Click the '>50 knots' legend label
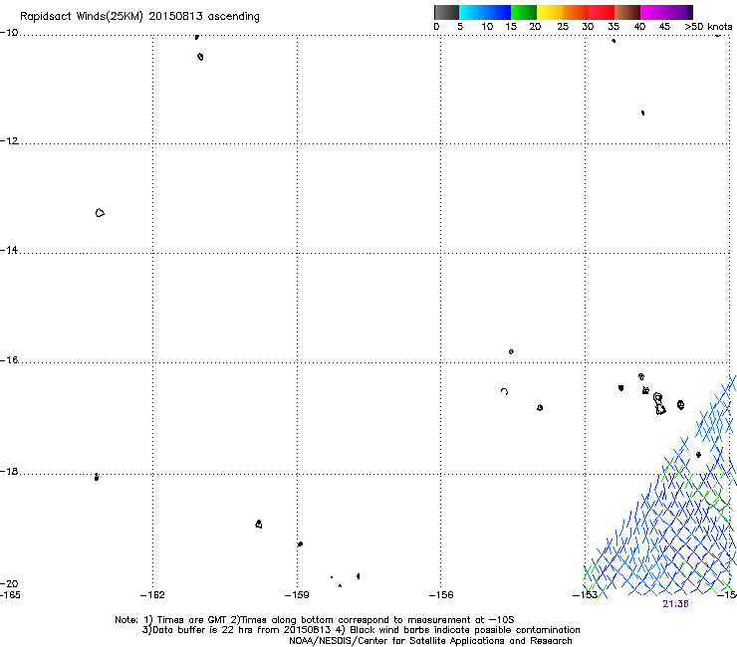 click(x=708, y=27)
